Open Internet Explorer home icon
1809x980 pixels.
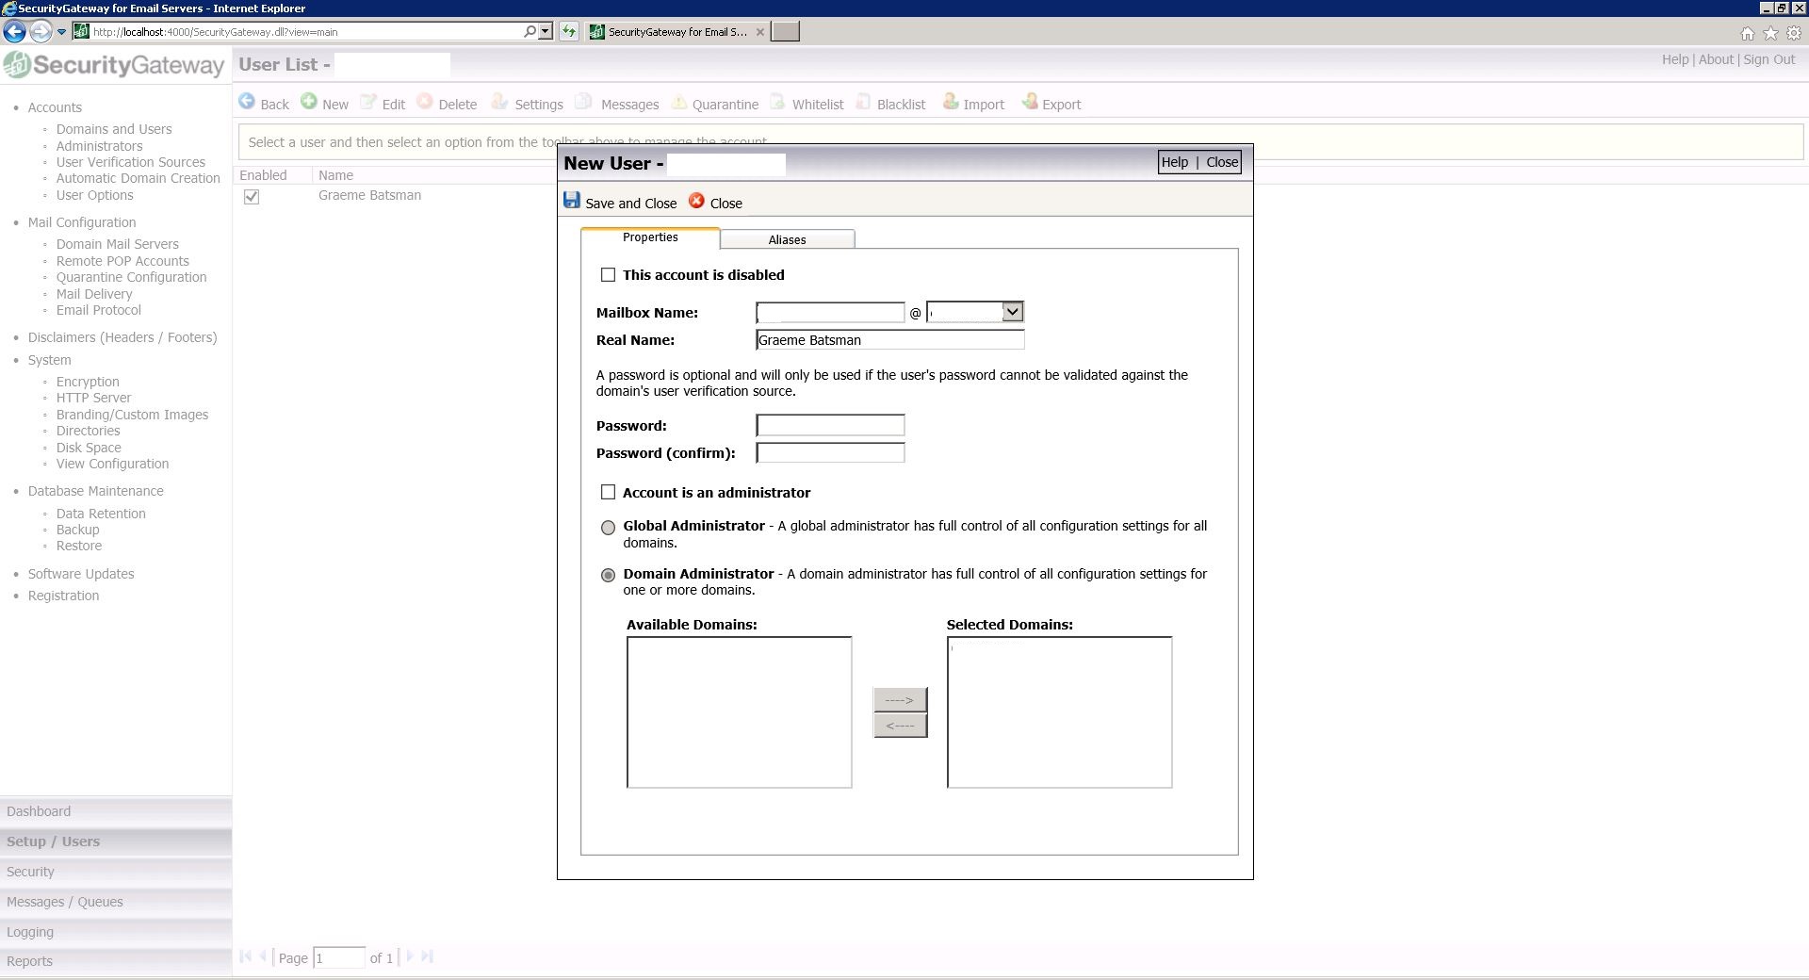[x=1747, y=33]
